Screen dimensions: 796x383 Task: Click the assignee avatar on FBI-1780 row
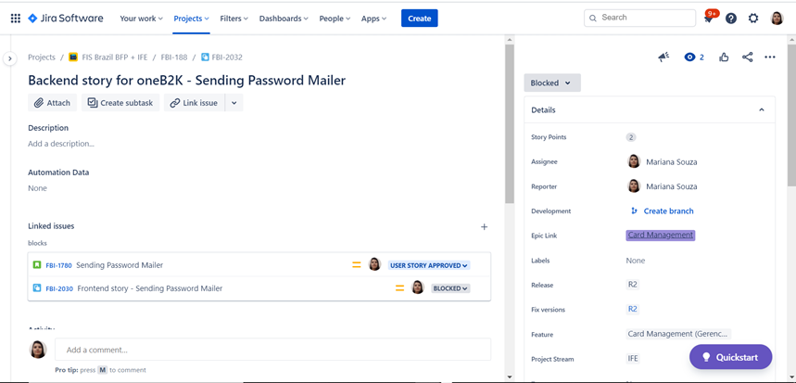pyautogui.click(x=374, y=264)
